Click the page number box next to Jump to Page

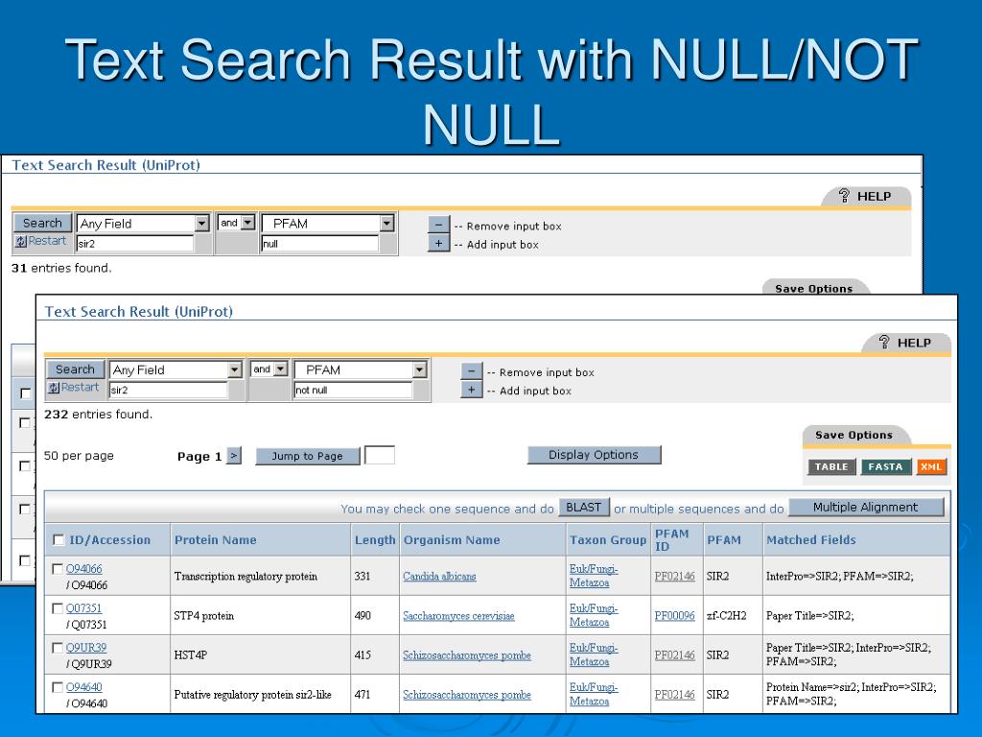pos(380,455)
